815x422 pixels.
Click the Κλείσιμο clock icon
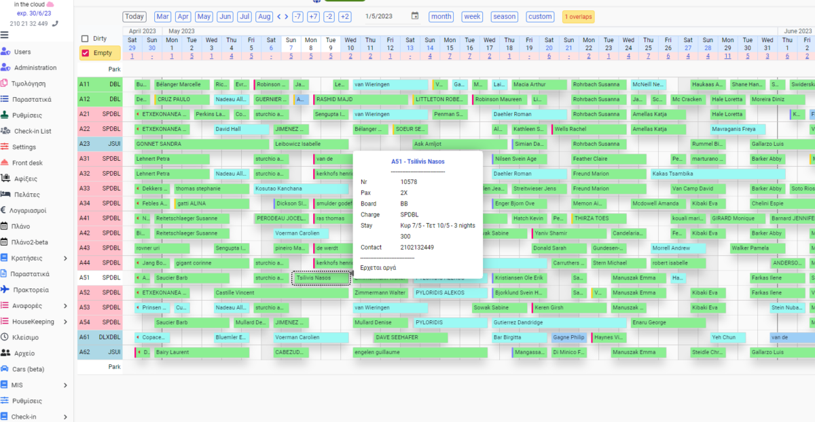point(5,337)
